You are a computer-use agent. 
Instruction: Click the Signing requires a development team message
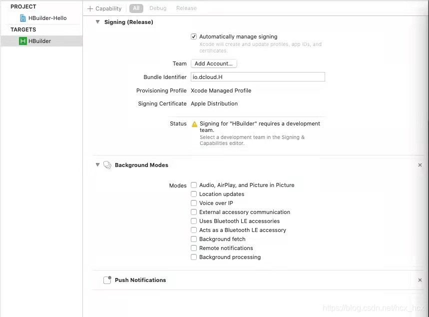(x=260, y=127)
